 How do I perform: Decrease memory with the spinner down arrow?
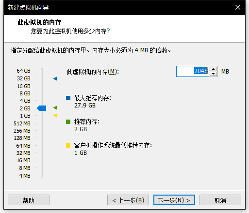pyautogui.click(x=214, y=74)
